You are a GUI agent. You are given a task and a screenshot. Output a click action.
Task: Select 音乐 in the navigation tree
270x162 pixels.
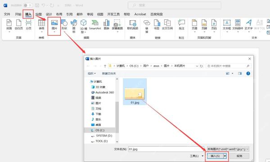pyautogui.click(x=96, y=119)
